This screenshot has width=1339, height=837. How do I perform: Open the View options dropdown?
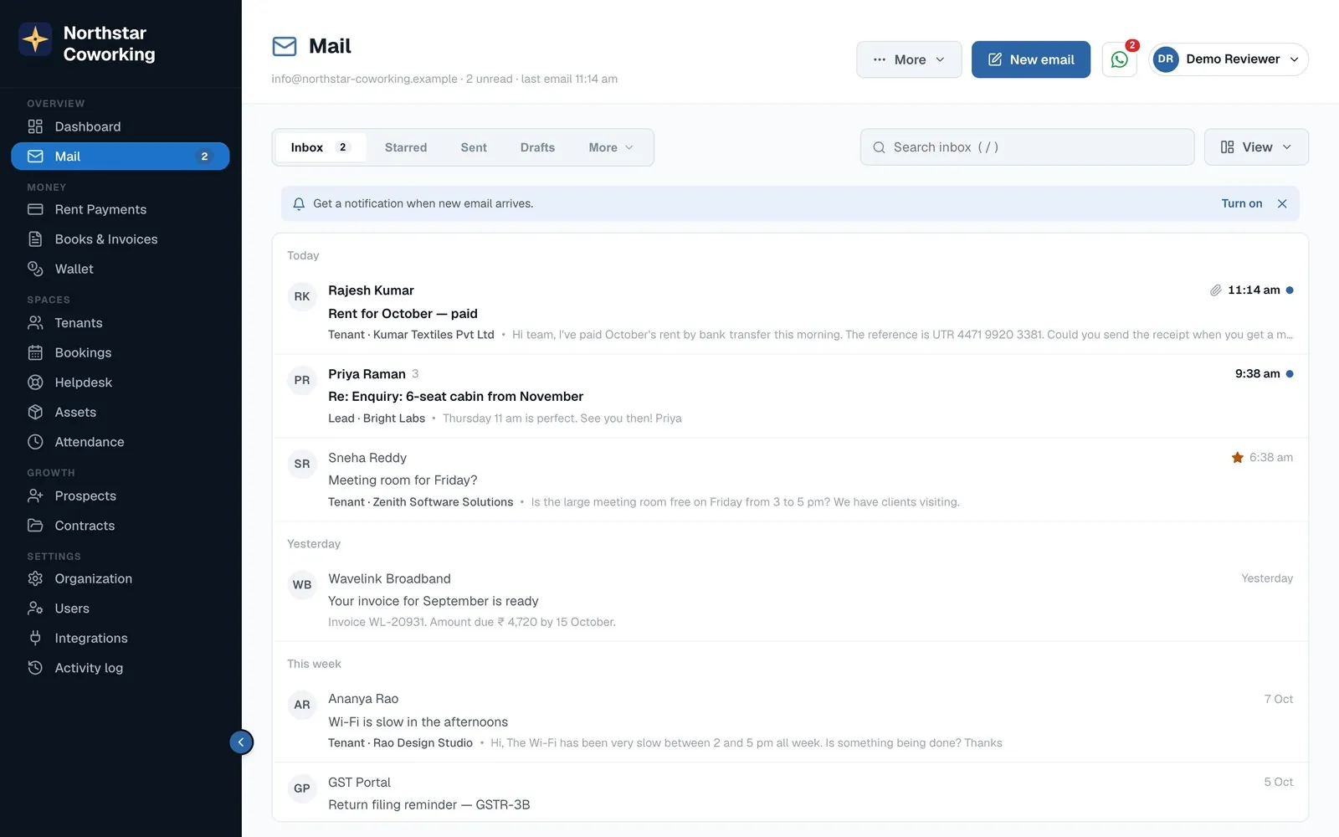pos(1256,147)
